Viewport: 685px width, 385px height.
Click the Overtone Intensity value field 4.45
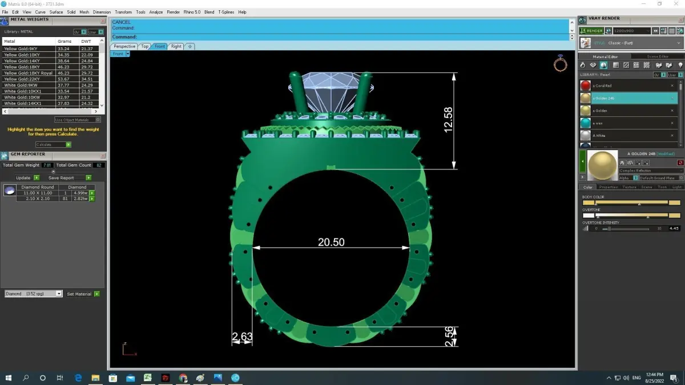tap(674, 229)
